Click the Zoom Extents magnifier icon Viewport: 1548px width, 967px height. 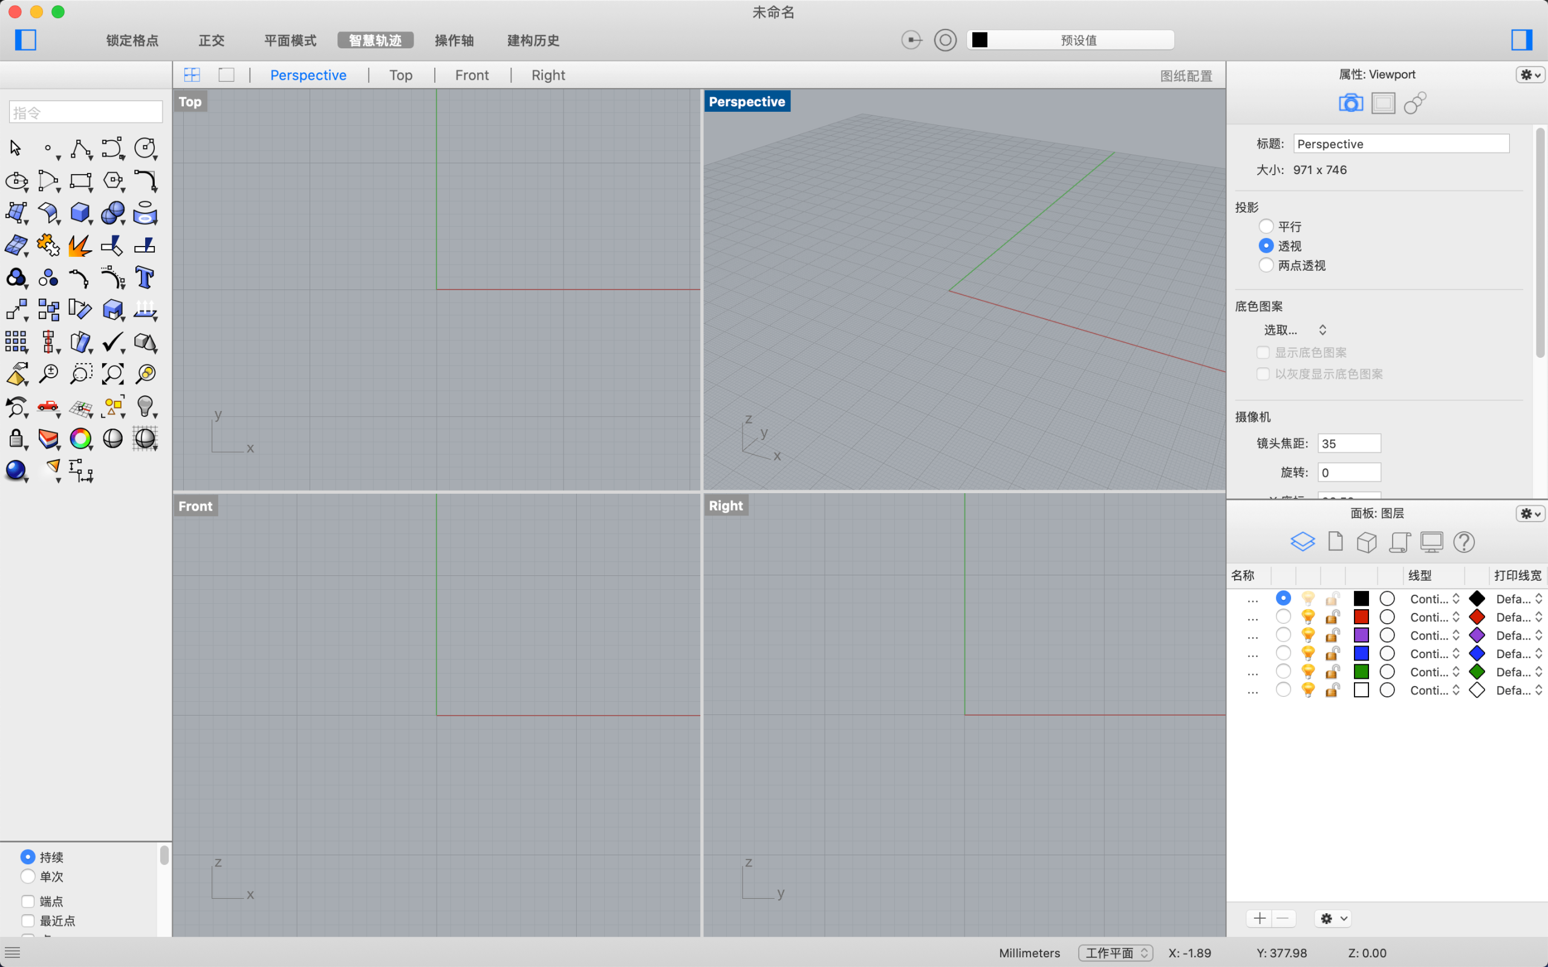pyautogui.click(x=112, y=374)
